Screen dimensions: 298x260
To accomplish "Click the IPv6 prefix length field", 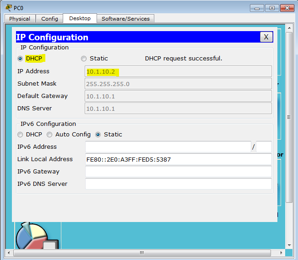I will [x=264, y=147].
